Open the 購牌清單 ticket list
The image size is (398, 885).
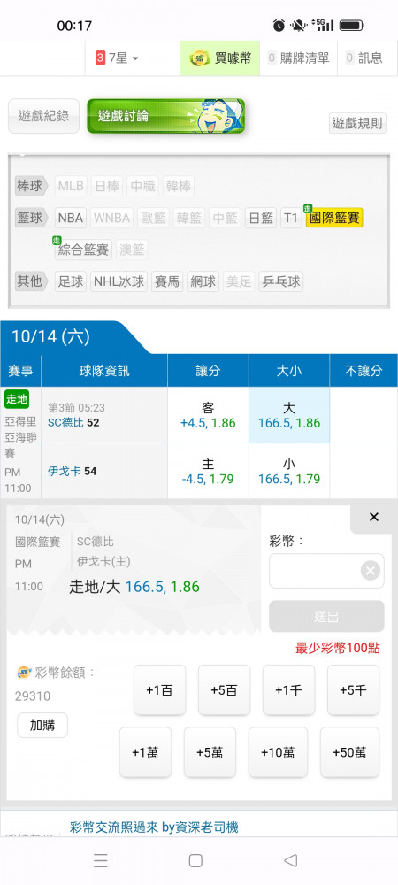coord(299,58)
